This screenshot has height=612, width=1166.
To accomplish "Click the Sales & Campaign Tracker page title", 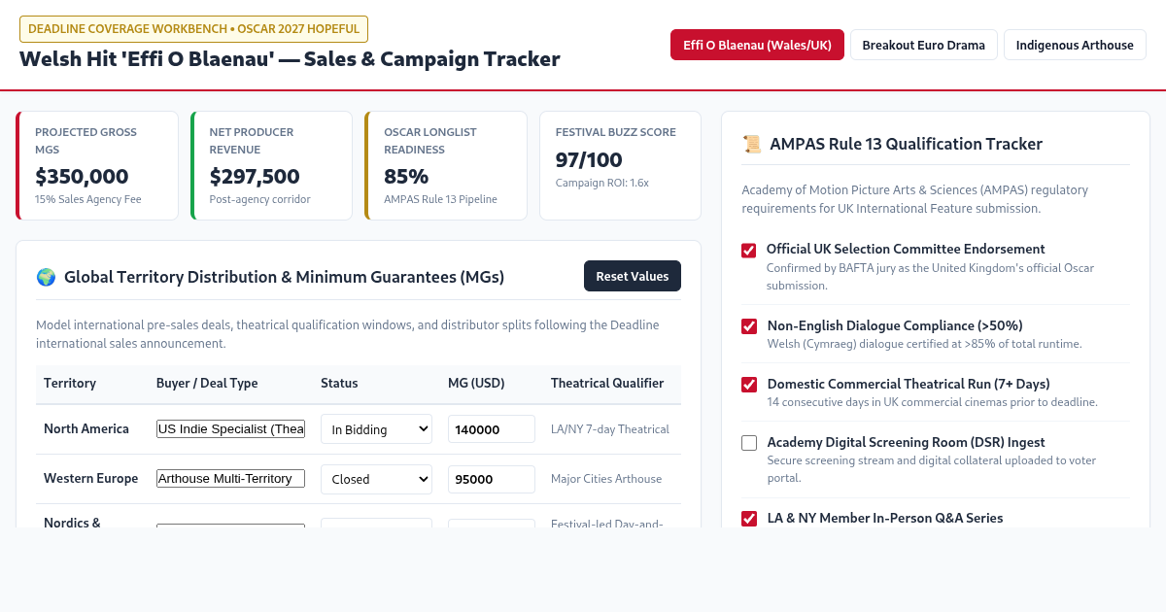I will point(290,59).
